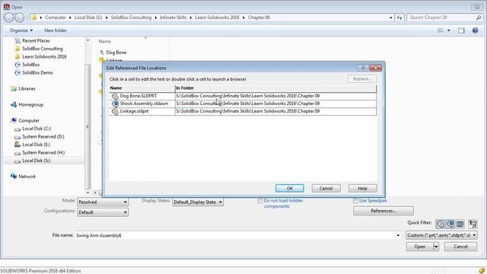
Task: Click the Dog Bone.SLDPRT part icon
Action: 115,96
